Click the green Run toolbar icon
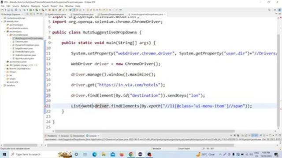282x158 pixels. [x=30, y=10]
